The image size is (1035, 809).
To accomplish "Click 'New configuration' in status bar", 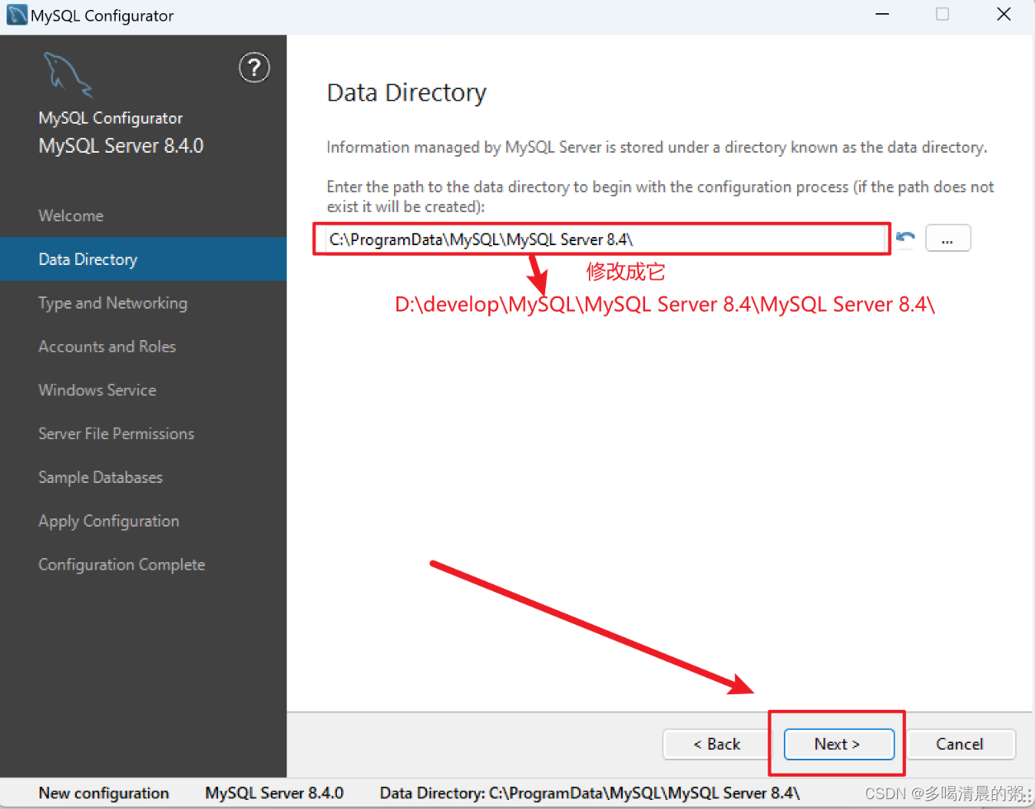I will pos(104,792).
